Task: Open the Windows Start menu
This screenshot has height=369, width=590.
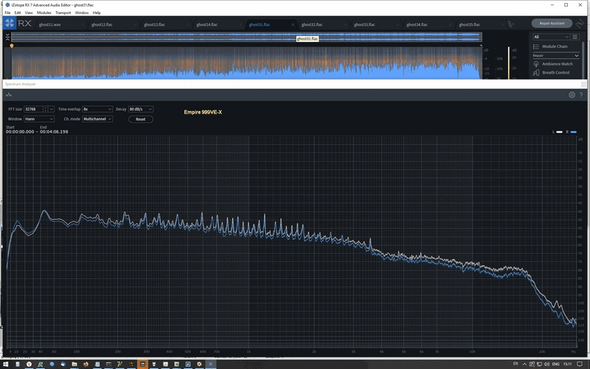Action: tap(6, 364)
